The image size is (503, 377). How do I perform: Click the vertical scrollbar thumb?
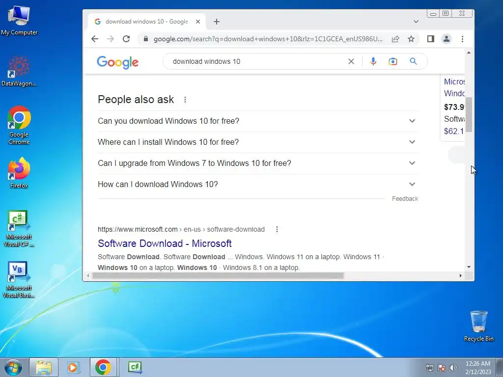pyautogui.click(x=469, y=114)
